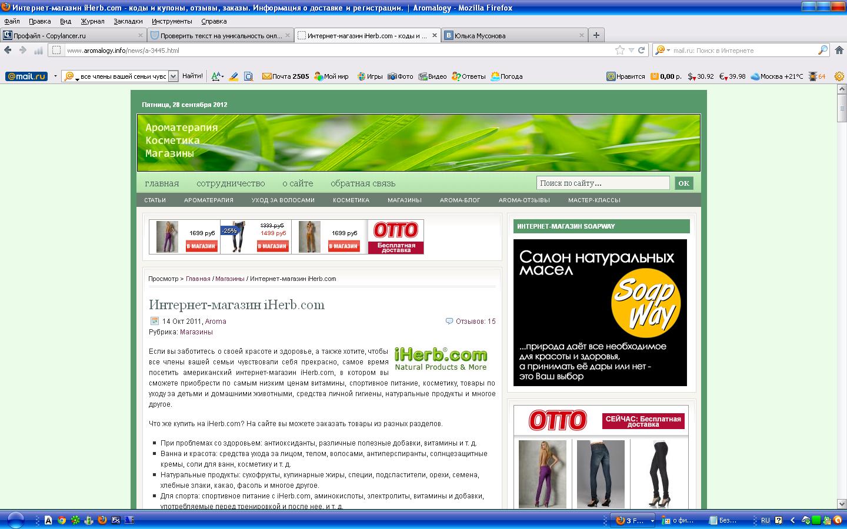Open the сотрудничество navigation link
This screenshot has width=847, height=529.
pyautogui.click(x=231, y=183)
